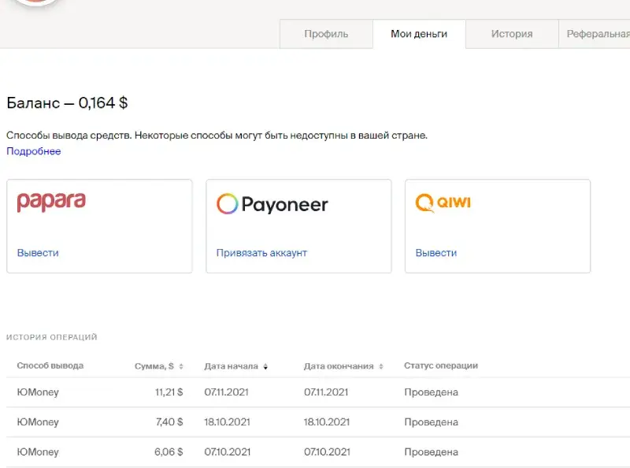The image size is (630, 468).
Task: Click Привязать аккаунт for Payoneer
Action: [261, 253]
